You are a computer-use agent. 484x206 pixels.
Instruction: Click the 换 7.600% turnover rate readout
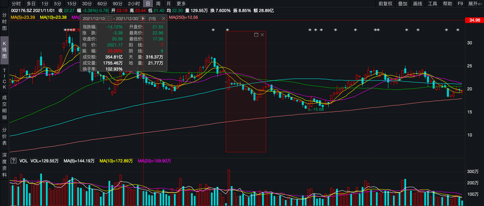tap(220, 11)
